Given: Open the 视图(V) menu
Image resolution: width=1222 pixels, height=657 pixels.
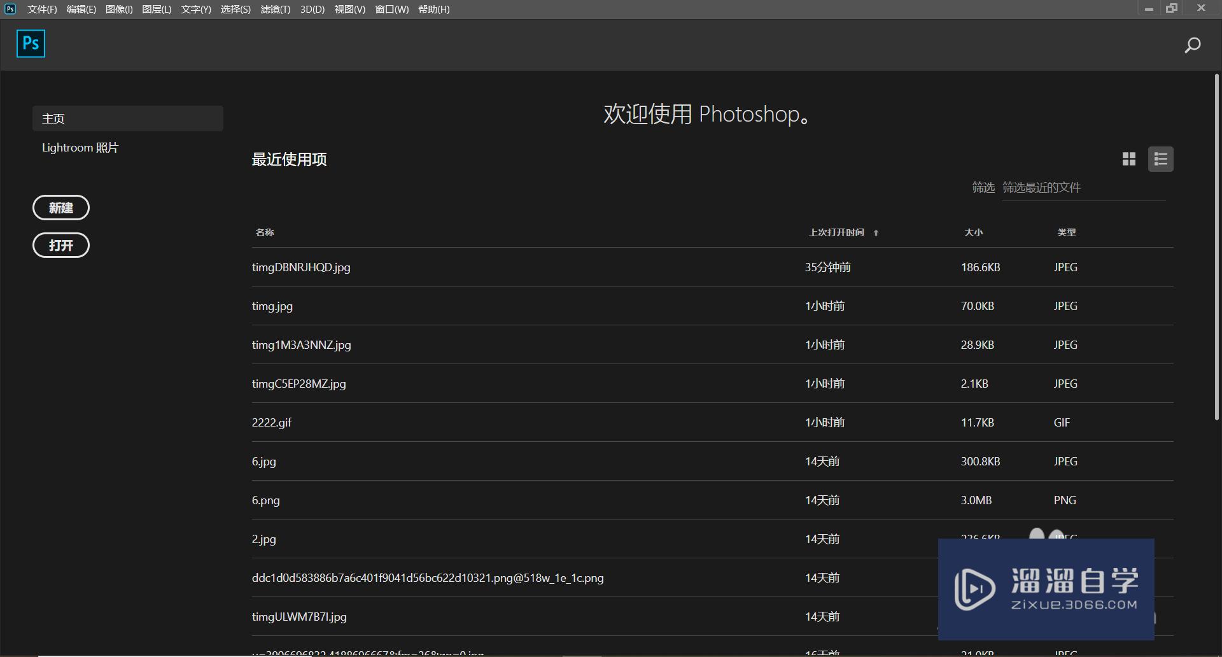Looking at the screenshot, I should pyautogui.click(x=350, y=10).
